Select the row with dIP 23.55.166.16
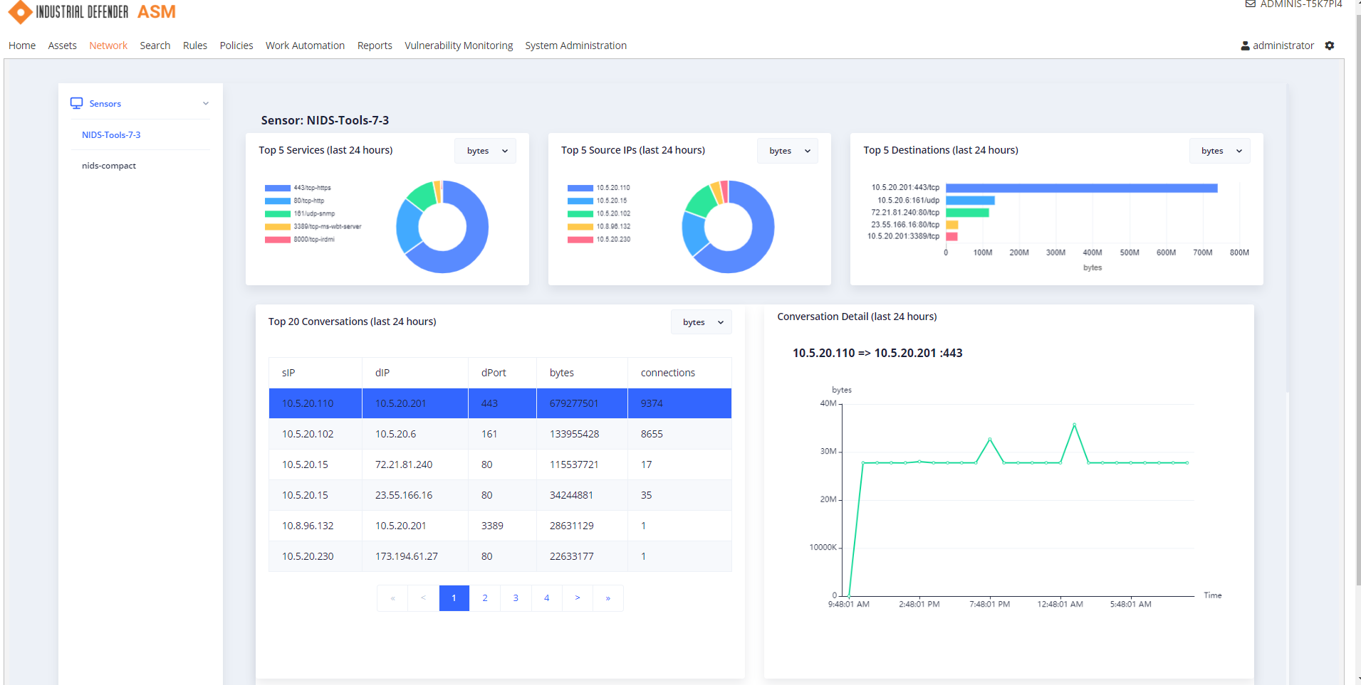Image resolution: width=1361 pixels, height=685 pixels. (500, 495)
